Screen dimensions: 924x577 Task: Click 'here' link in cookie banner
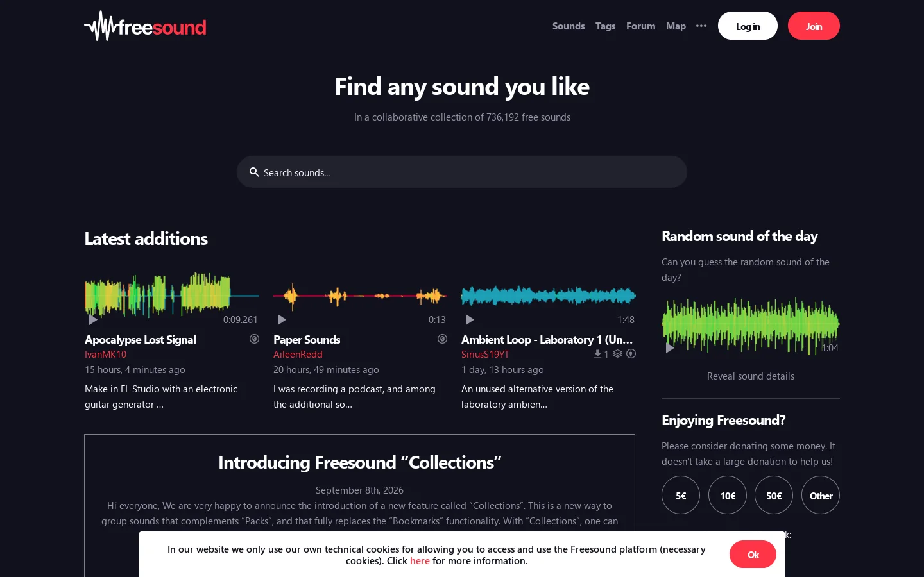420,561
